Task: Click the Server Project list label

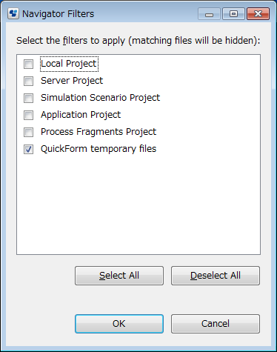Action: [x=72, y=81]
